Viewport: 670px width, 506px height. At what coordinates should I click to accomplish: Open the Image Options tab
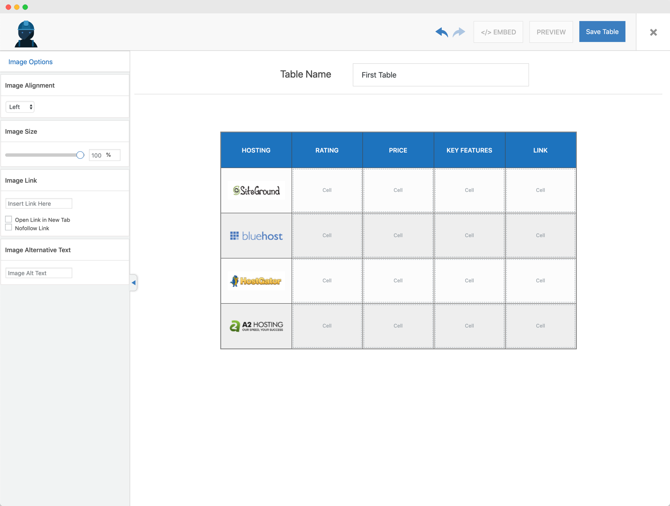pos(31,62)
